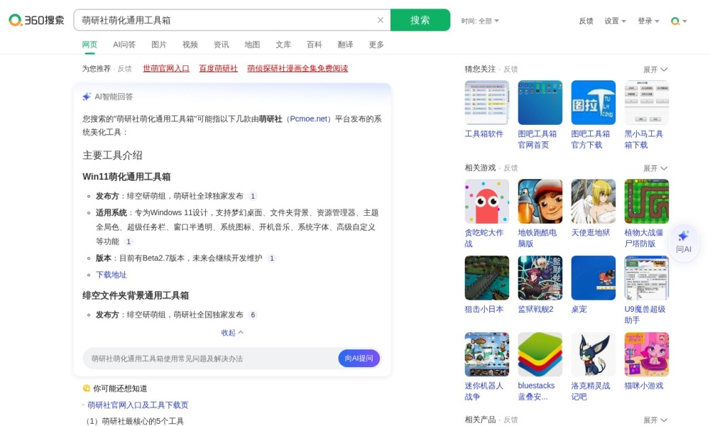Switch to the 资讯 tab
Viewport: 710px width, 426px height.
[221, 44]
